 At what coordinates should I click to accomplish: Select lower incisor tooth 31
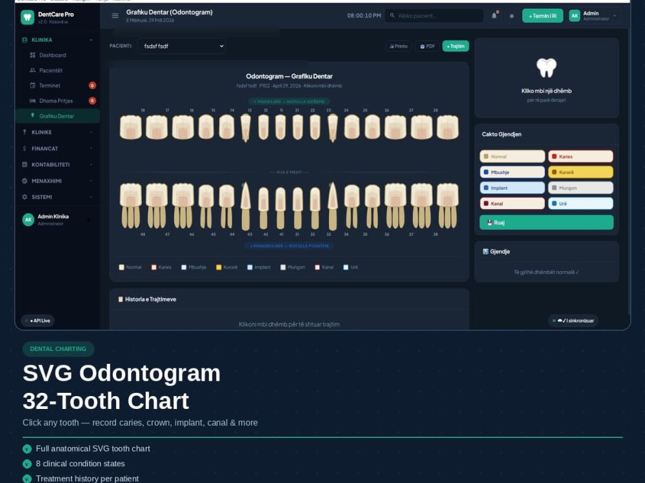click(x=298, y=208)
